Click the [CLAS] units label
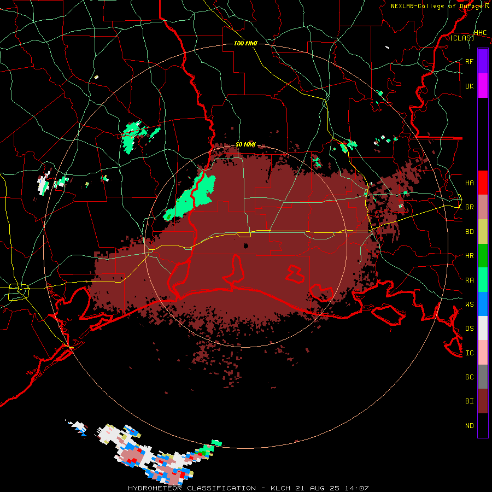The width and height of the screenshot is (492, 492). 462,38
